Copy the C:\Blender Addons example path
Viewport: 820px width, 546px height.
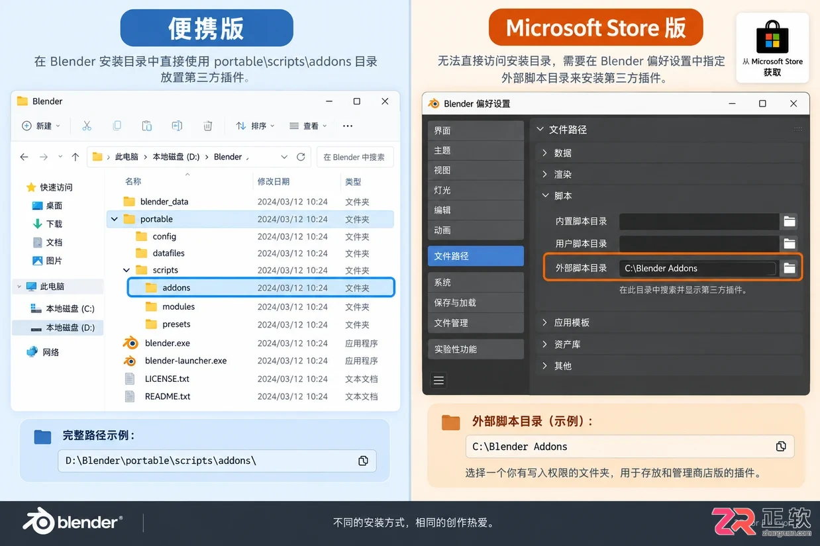pyautogui.click(x=781, y=447)
